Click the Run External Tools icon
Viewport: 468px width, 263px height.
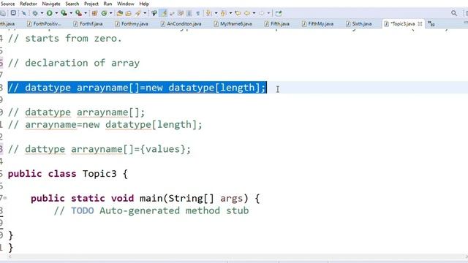(x=78, y=13)
